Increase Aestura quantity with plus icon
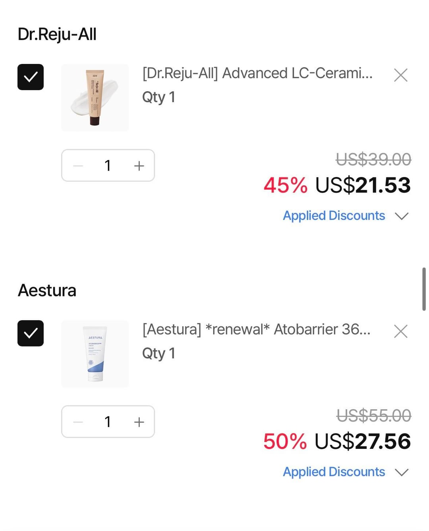The height and width of the screenshot is (531, 429). coord(139,422)
